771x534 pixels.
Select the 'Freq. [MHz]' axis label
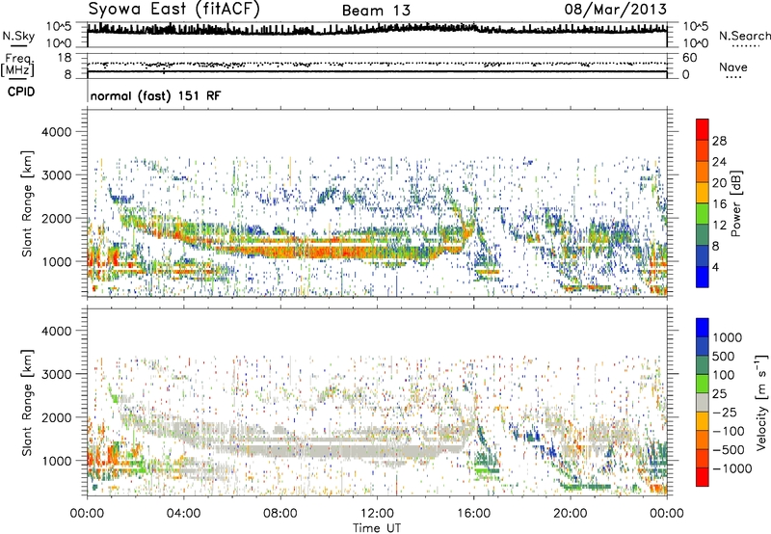(x=17, y=65)
